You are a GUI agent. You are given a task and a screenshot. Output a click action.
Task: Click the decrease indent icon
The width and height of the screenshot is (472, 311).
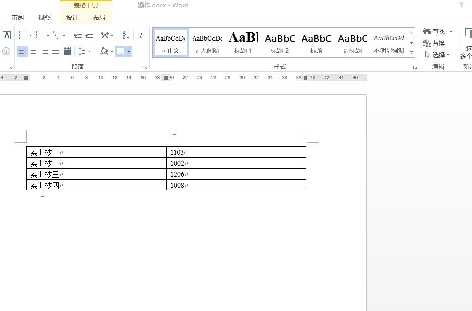coord(77,35)
